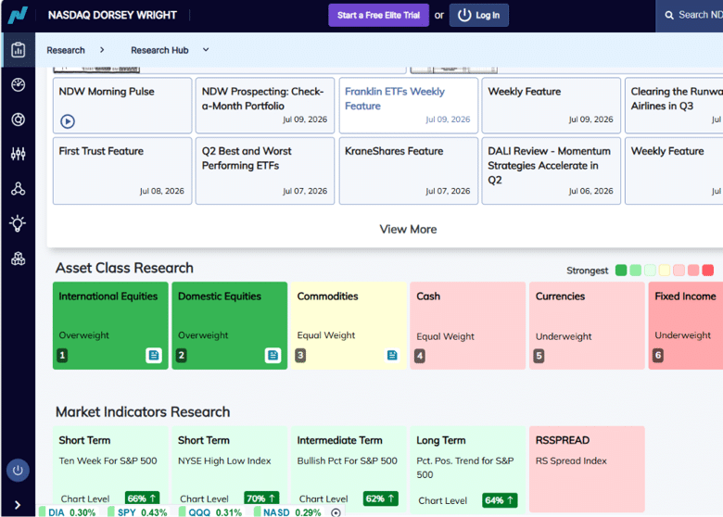Viewport: 723px width, 517px height.
Task: Select Research Hub in the breadcrumb
Action: [x=159, y=50]
